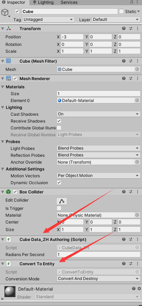Open the Tag dropdown showing Untagged
This screenshot has height=306, width=142.
[48, 20]
